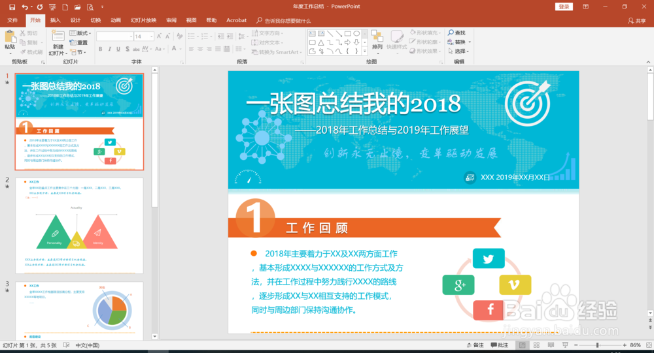
Task: Switch to the 幻灯片放映 slideshow tab
Action: click(143, 20)
